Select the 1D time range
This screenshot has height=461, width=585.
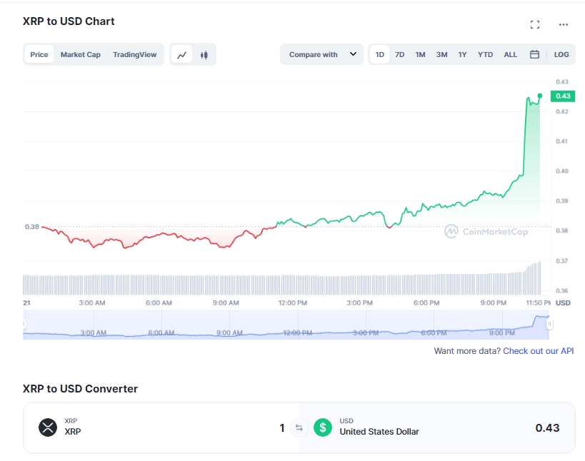(x=380, y=55)
